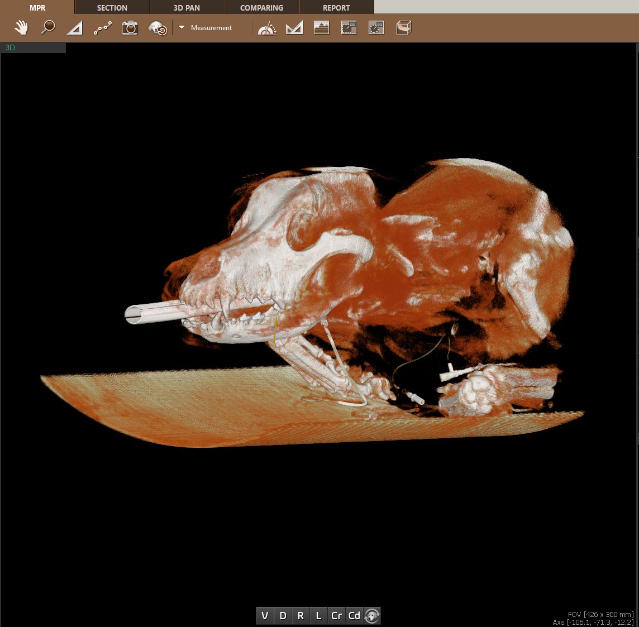Go to the COMPARING tab
Screen dimensions: 639x627
click(x=261, y=7)
